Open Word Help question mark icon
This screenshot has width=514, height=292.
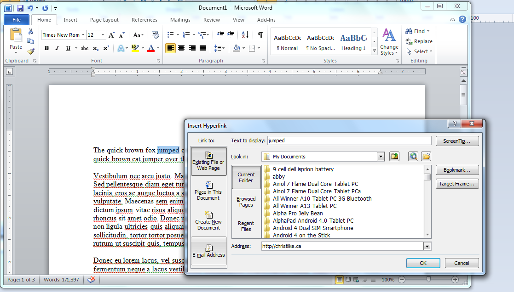tap(462, 20)
